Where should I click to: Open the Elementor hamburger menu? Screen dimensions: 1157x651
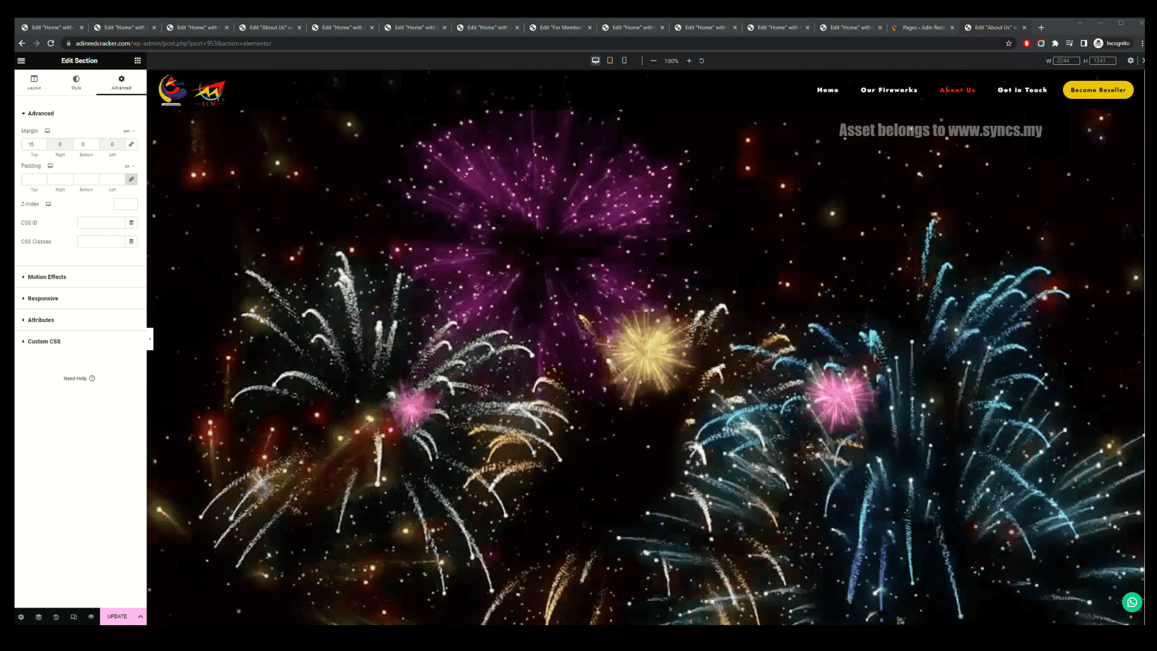point(21,60)
